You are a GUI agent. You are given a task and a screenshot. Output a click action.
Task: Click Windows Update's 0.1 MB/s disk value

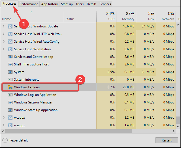click(148, 26)
